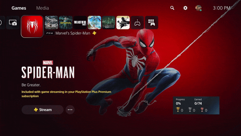Image resolution: width=241 pixels, height=136 pixels.
Task: Click the gold trophy icon
Action: 178,110
